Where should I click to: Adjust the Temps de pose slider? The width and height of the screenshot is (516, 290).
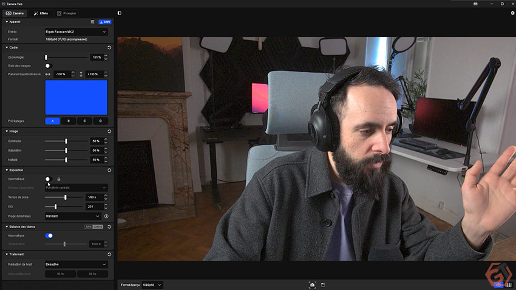click(64, 197)
